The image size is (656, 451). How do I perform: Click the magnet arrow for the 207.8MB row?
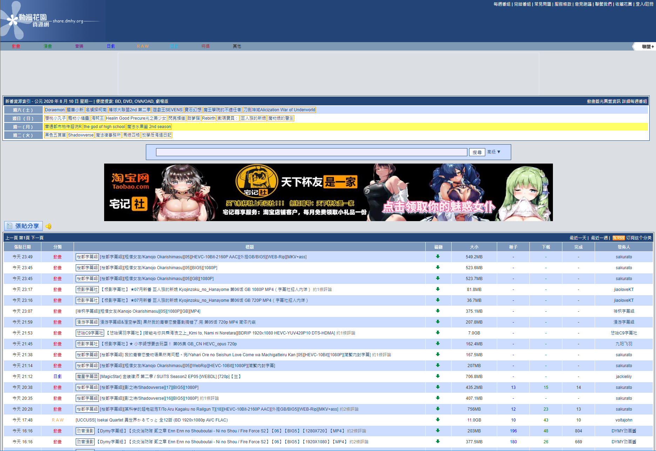pyautogui.click(x=438, y=322)
